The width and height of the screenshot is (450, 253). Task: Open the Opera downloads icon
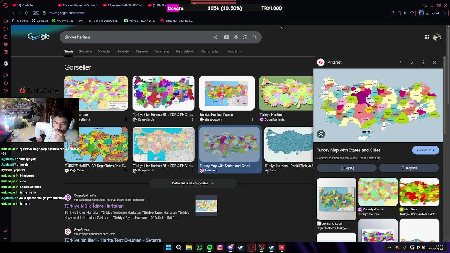427,13
